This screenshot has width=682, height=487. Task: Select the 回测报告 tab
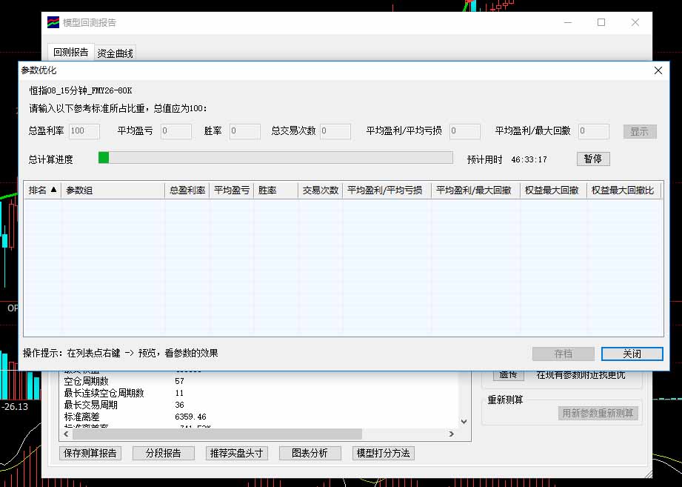click(x=71, y=53)
